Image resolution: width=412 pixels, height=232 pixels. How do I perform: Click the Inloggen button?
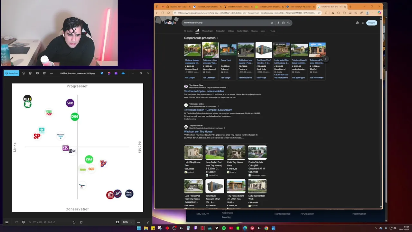pyautogui.click(x=372, y=23)
